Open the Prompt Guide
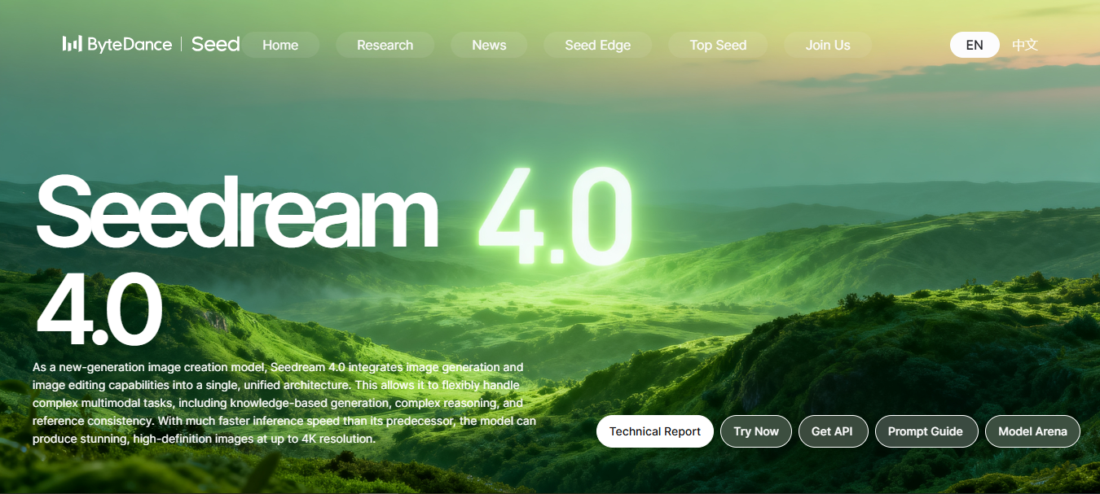Screen dimensions: 1100x494 tap(926, 431)
